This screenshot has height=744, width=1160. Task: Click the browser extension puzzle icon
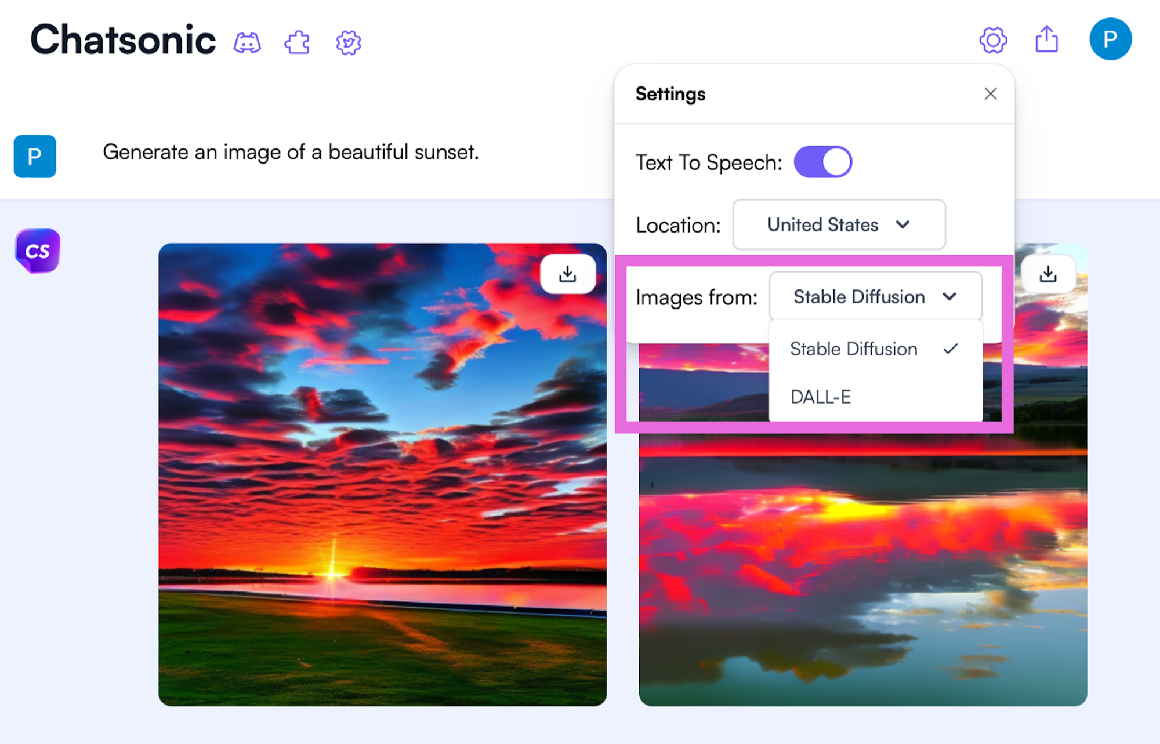[296, 41]
